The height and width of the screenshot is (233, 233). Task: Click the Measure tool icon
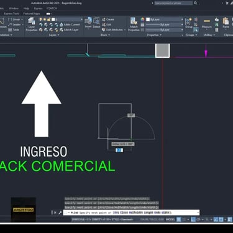207,21
